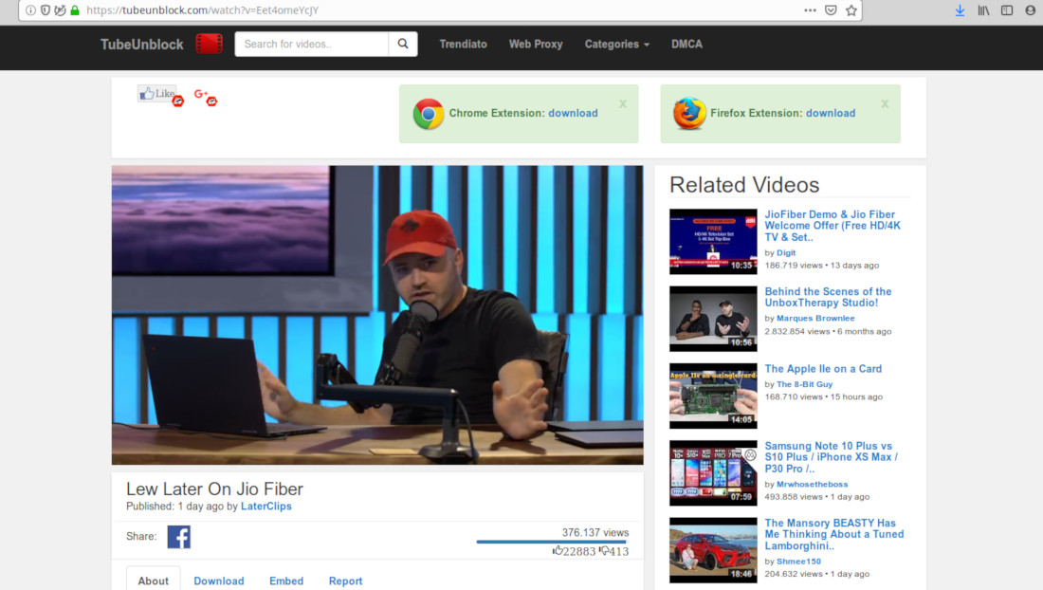Click the browser URL address field
The width and height of the screenshot is (1043, 590).
[439, 10]
